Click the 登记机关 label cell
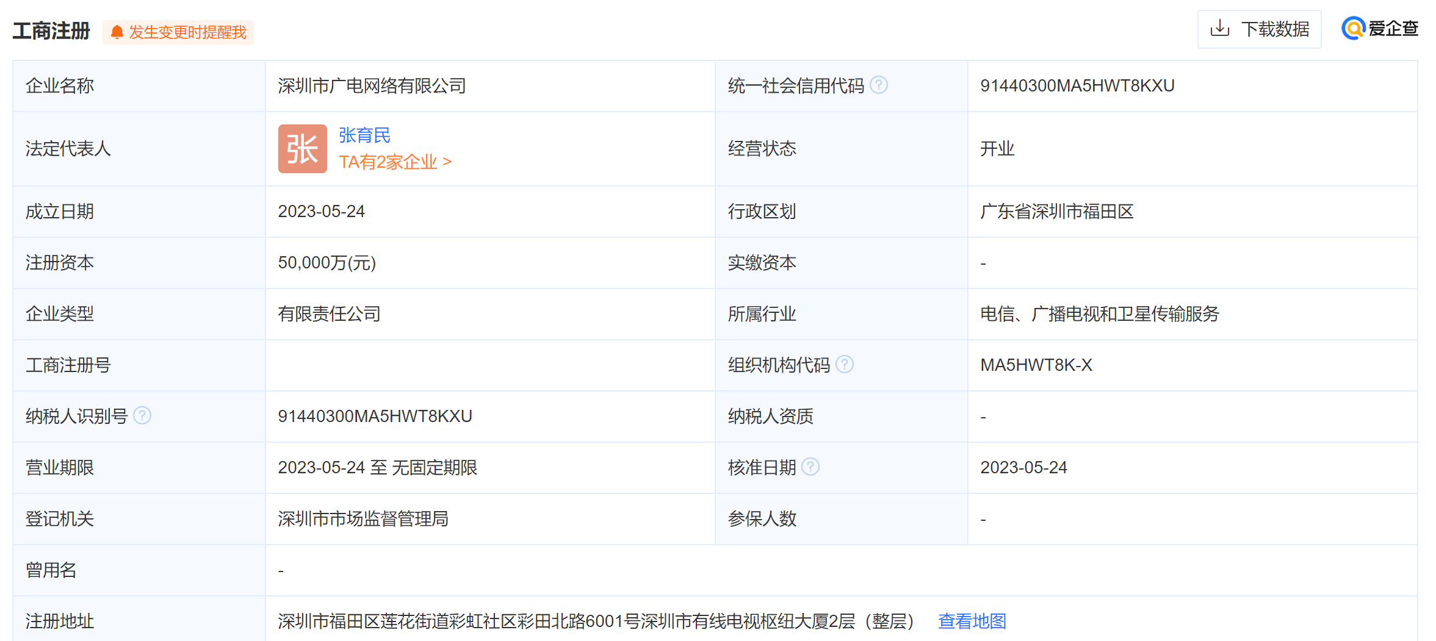This screenshot has width=1436, height=641. pyautogui.click(x=139, y=519)
